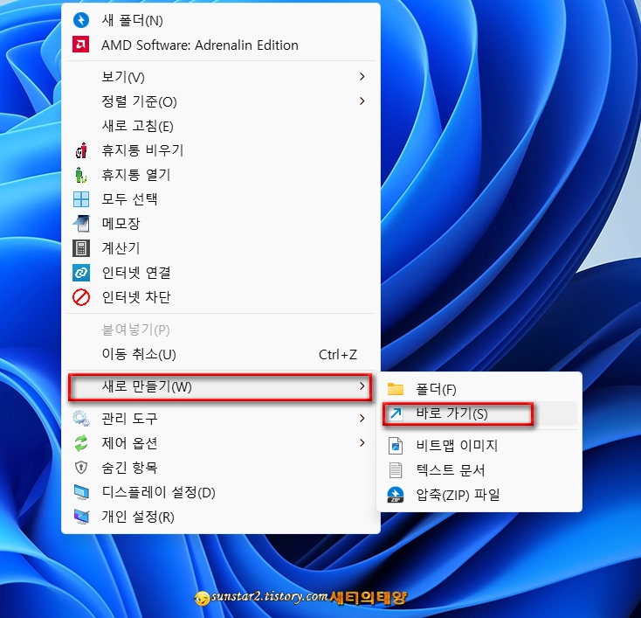The width and height of the screenshot is (641, 618).
Task: Toggle 숨긴 항목 hidden items entry
Action: [x=221, y=468]
